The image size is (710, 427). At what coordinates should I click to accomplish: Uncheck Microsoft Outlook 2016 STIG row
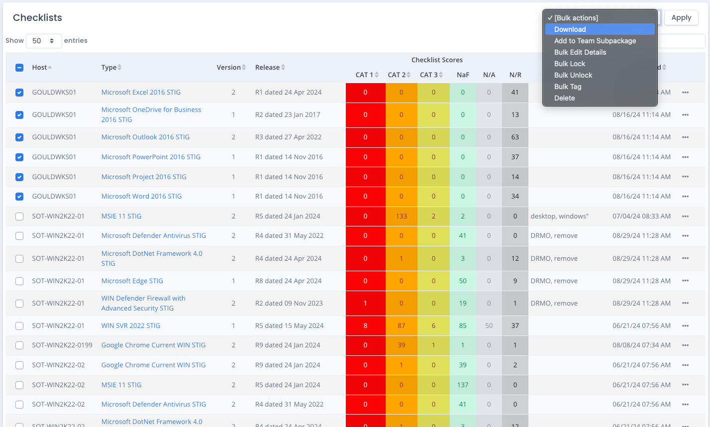point(19,137)
